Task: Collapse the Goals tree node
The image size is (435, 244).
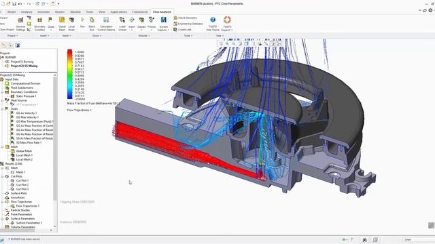Action: [x=3, y=109]
